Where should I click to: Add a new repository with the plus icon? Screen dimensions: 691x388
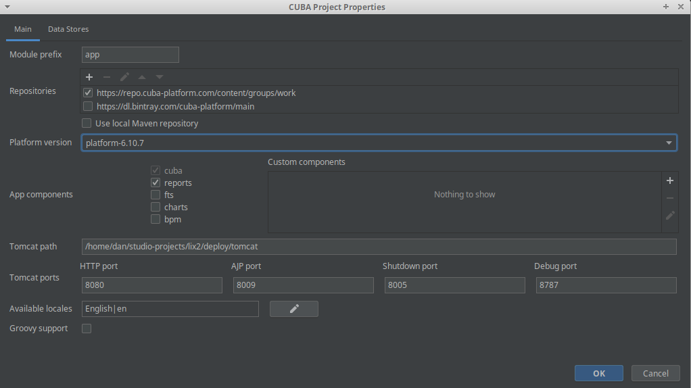89,77
